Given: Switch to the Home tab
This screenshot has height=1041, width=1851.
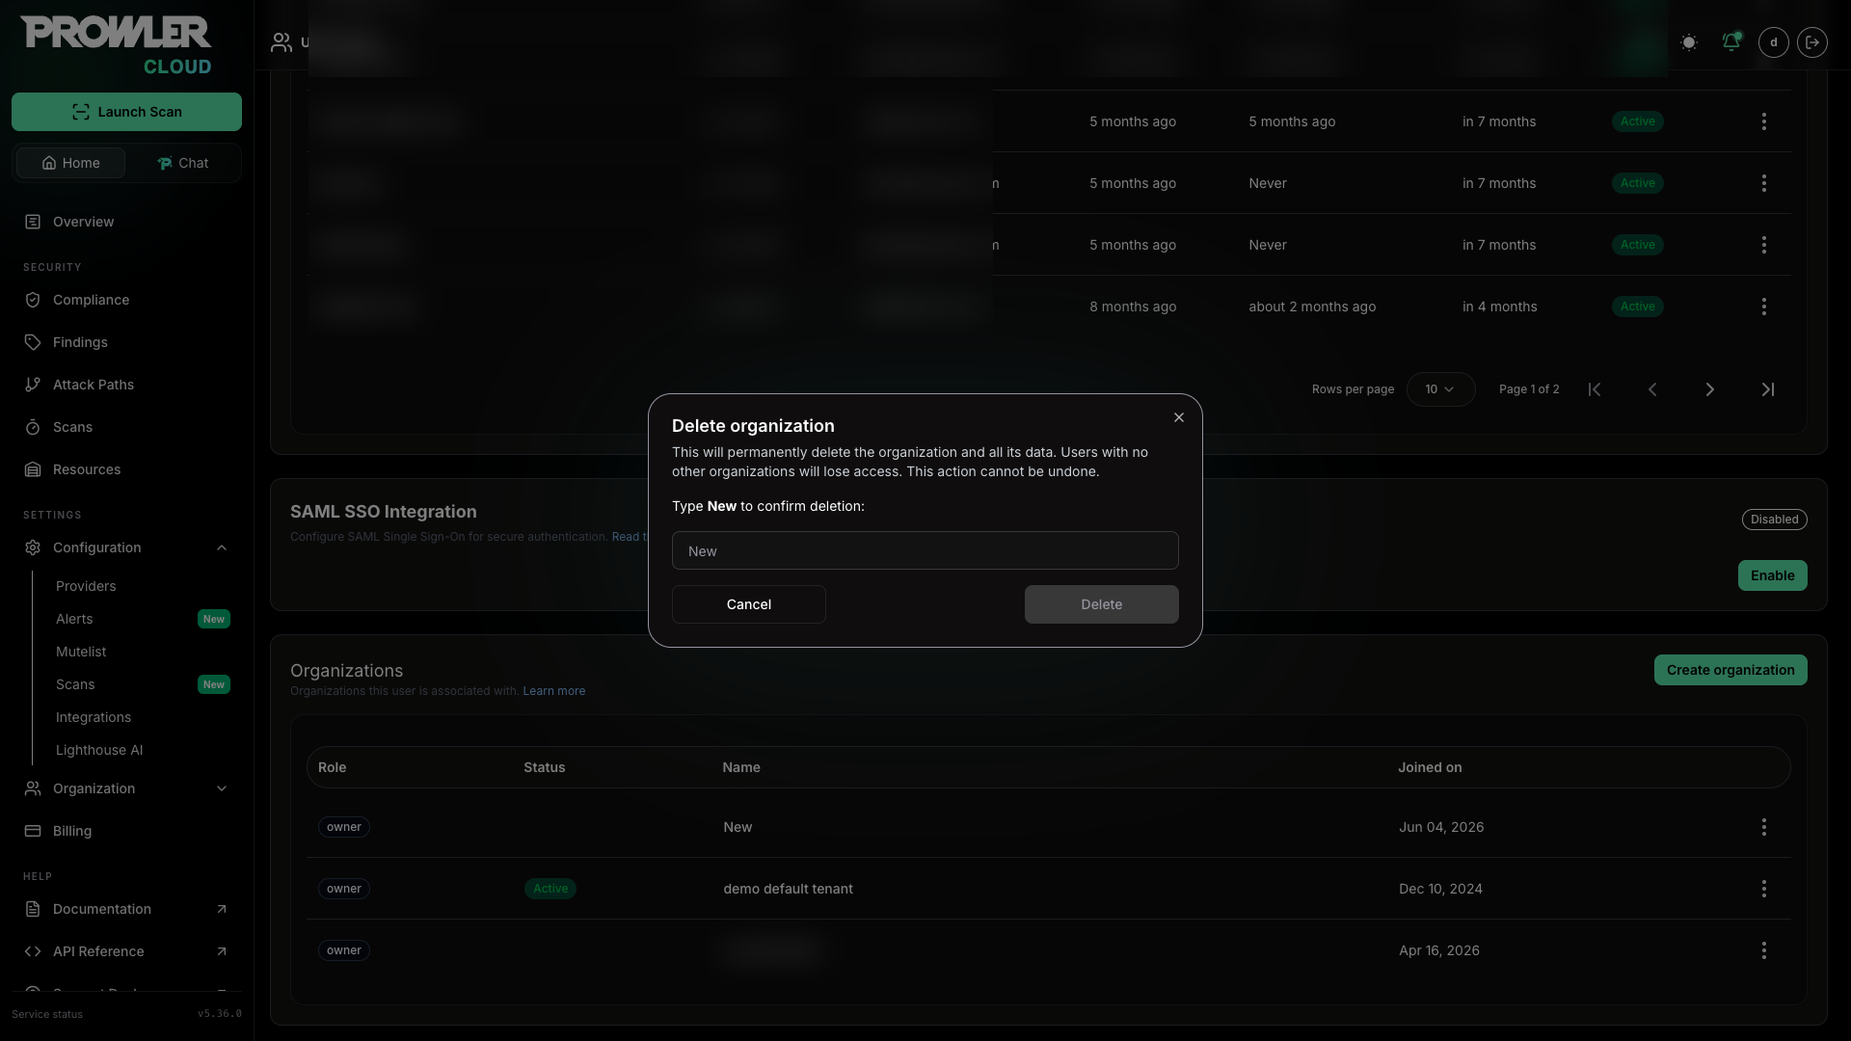Looking at the screenshot, I should coord(70,163).
